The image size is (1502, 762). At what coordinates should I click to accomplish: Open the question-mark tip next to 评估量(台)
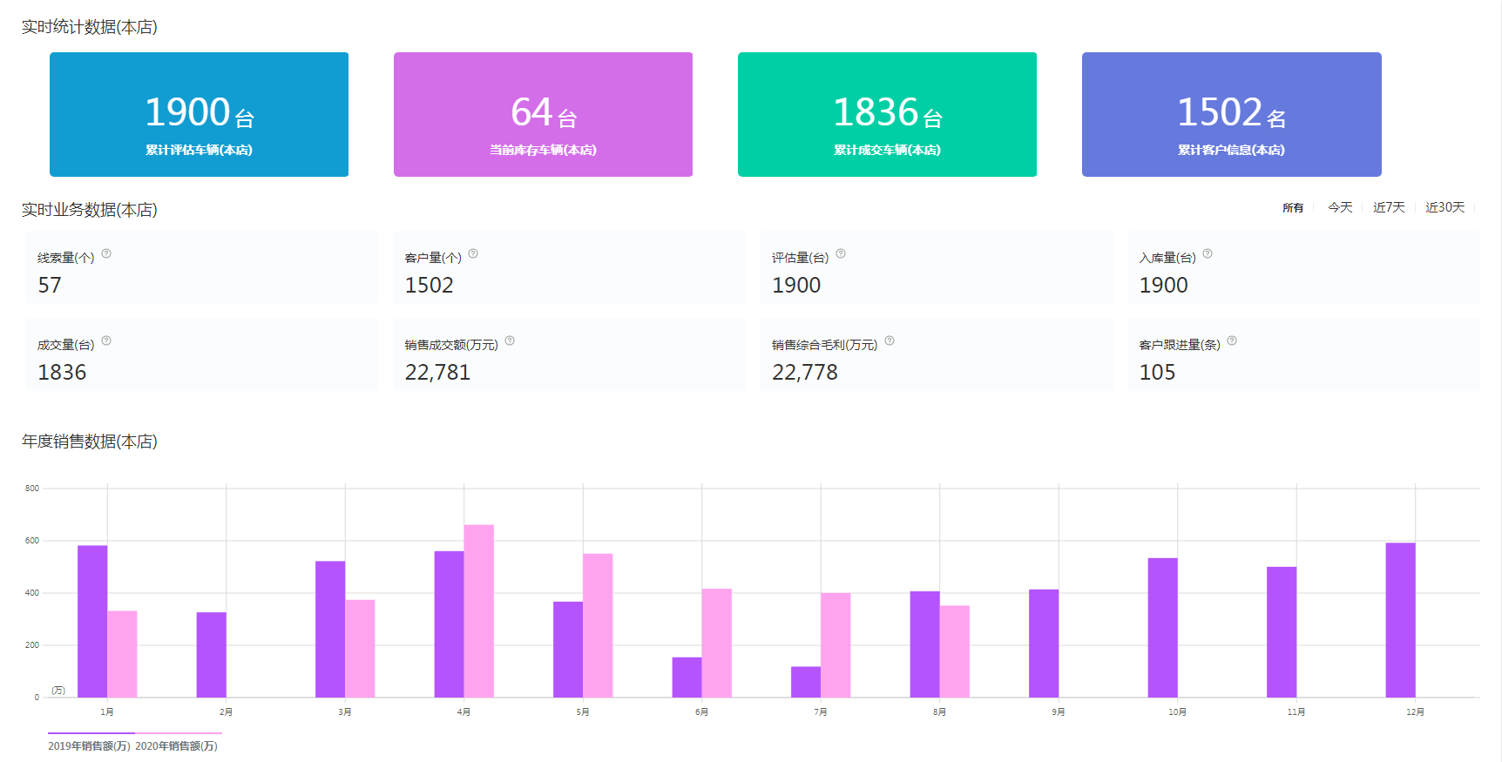click(841, 254)
